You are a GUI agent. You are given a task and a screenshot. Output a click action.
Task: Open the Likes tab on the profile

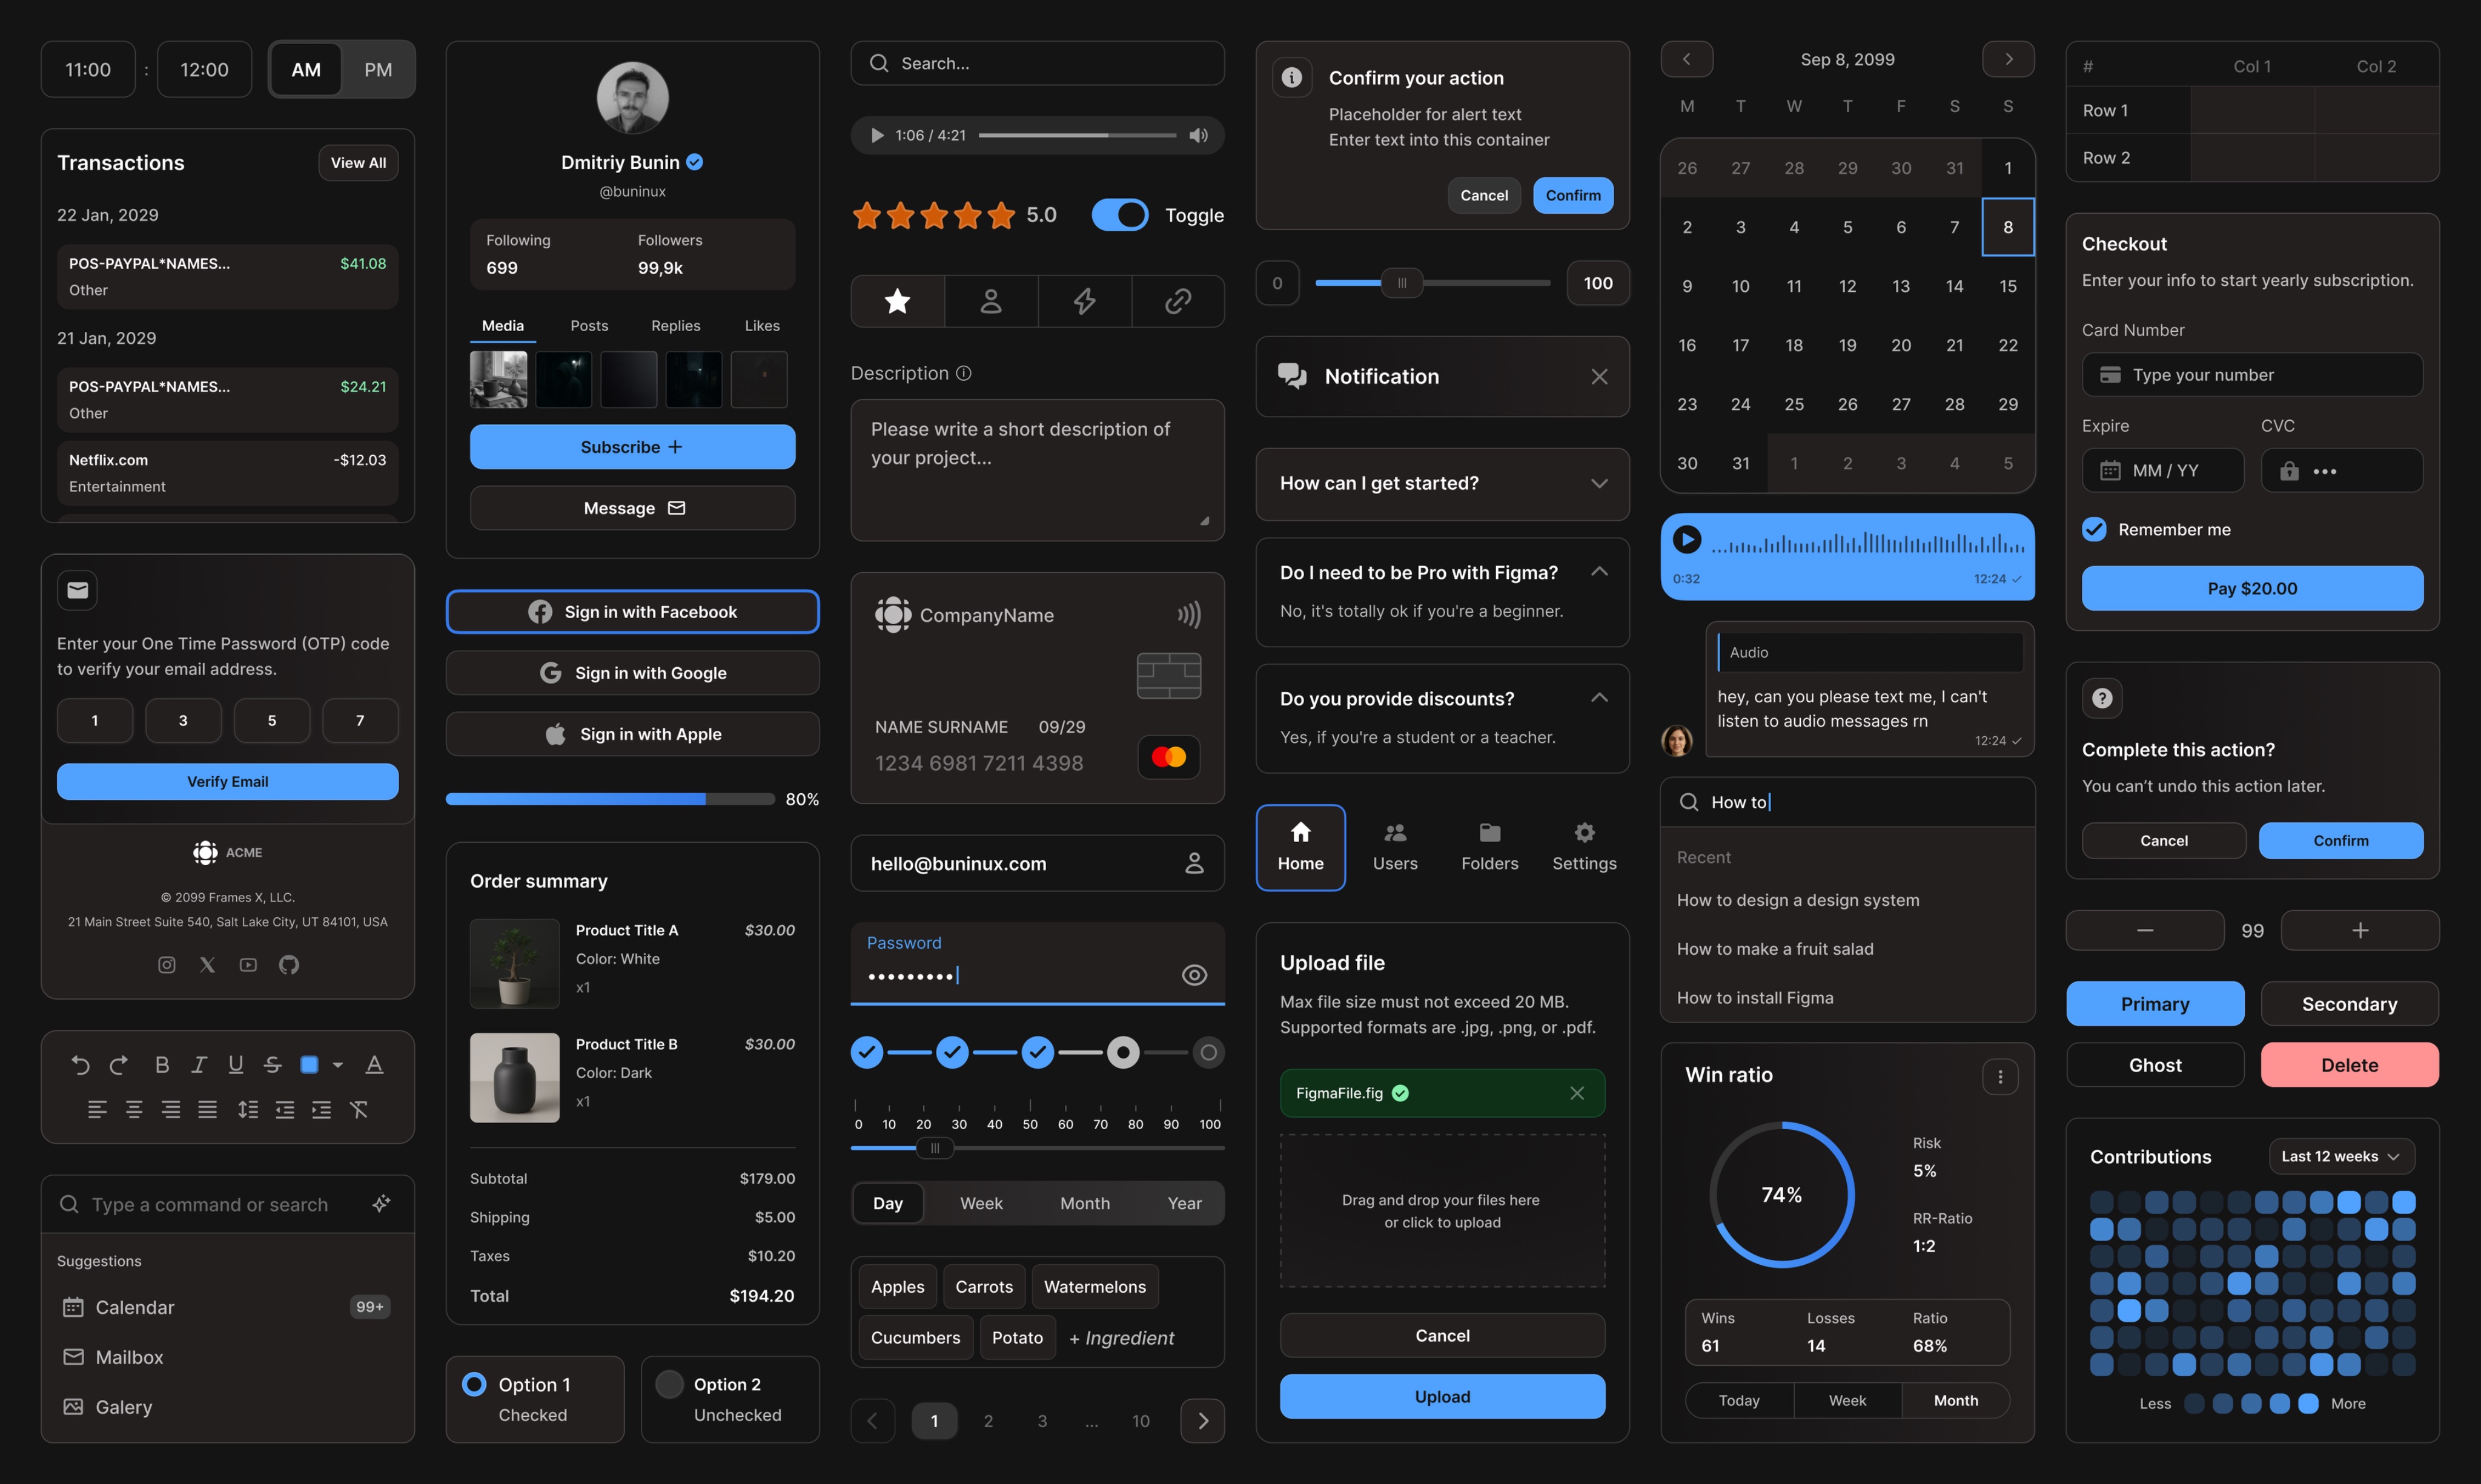click(x=761, y=326)
